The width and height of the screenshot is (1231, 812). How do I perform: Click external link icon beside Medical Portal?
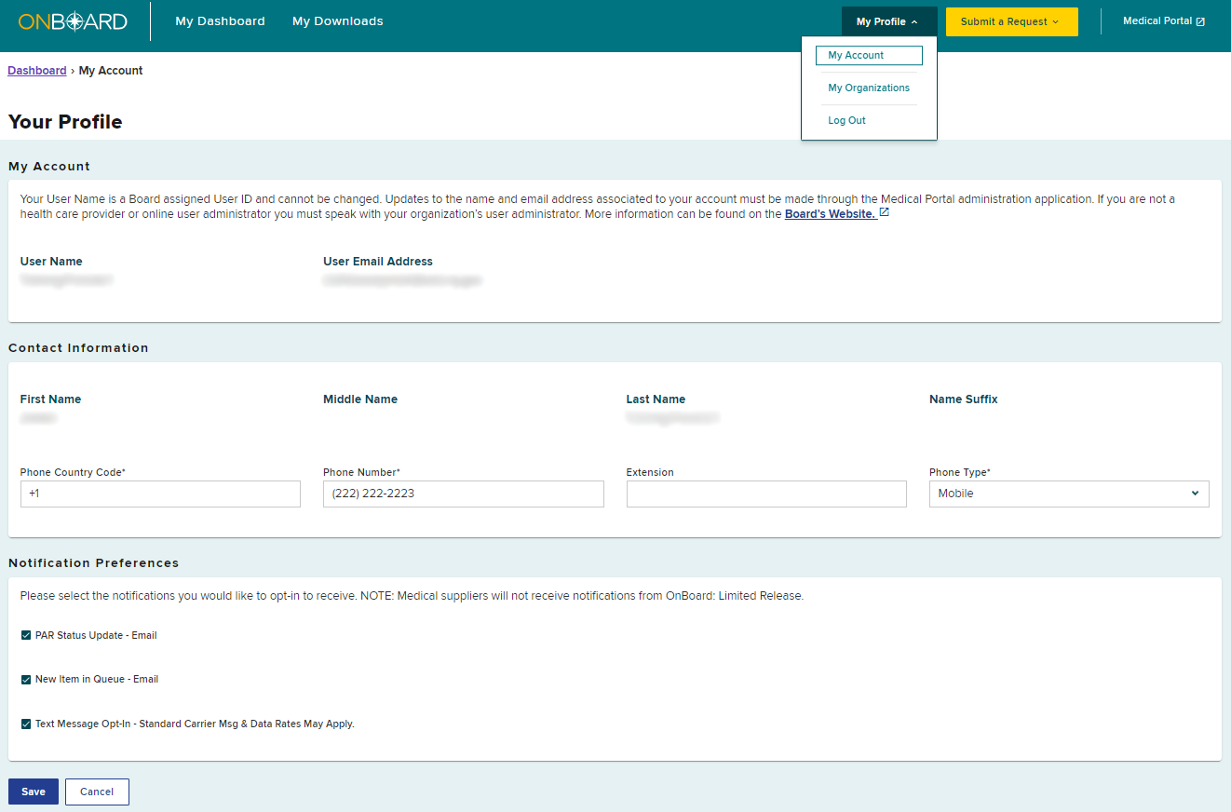pyautogui.click(x=1200, y=21)
